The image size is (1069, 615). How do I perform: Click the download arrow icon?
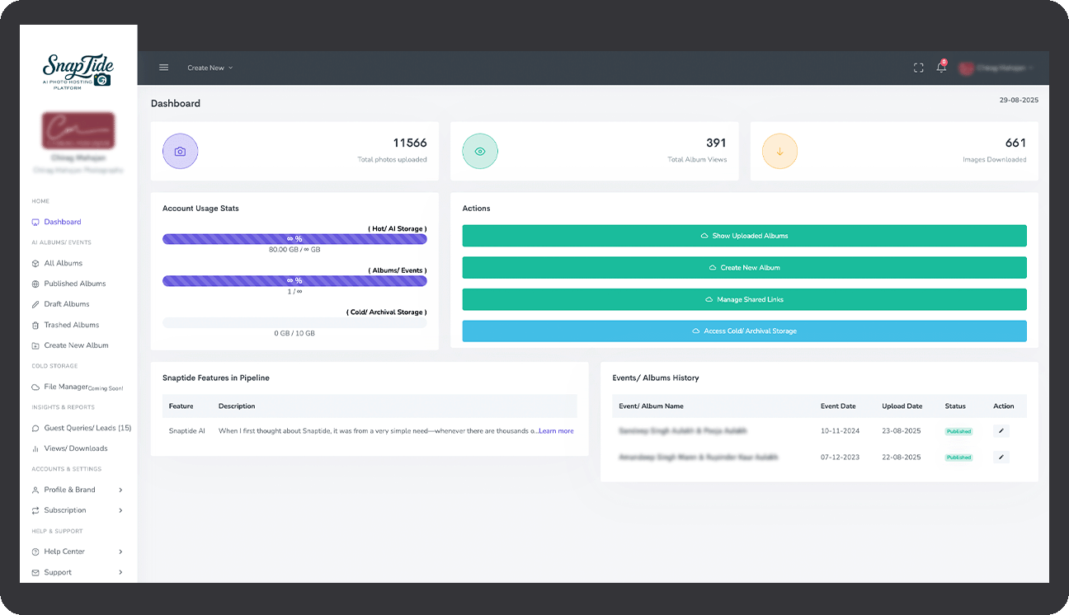pyautogui.click(x=779, y=152)
